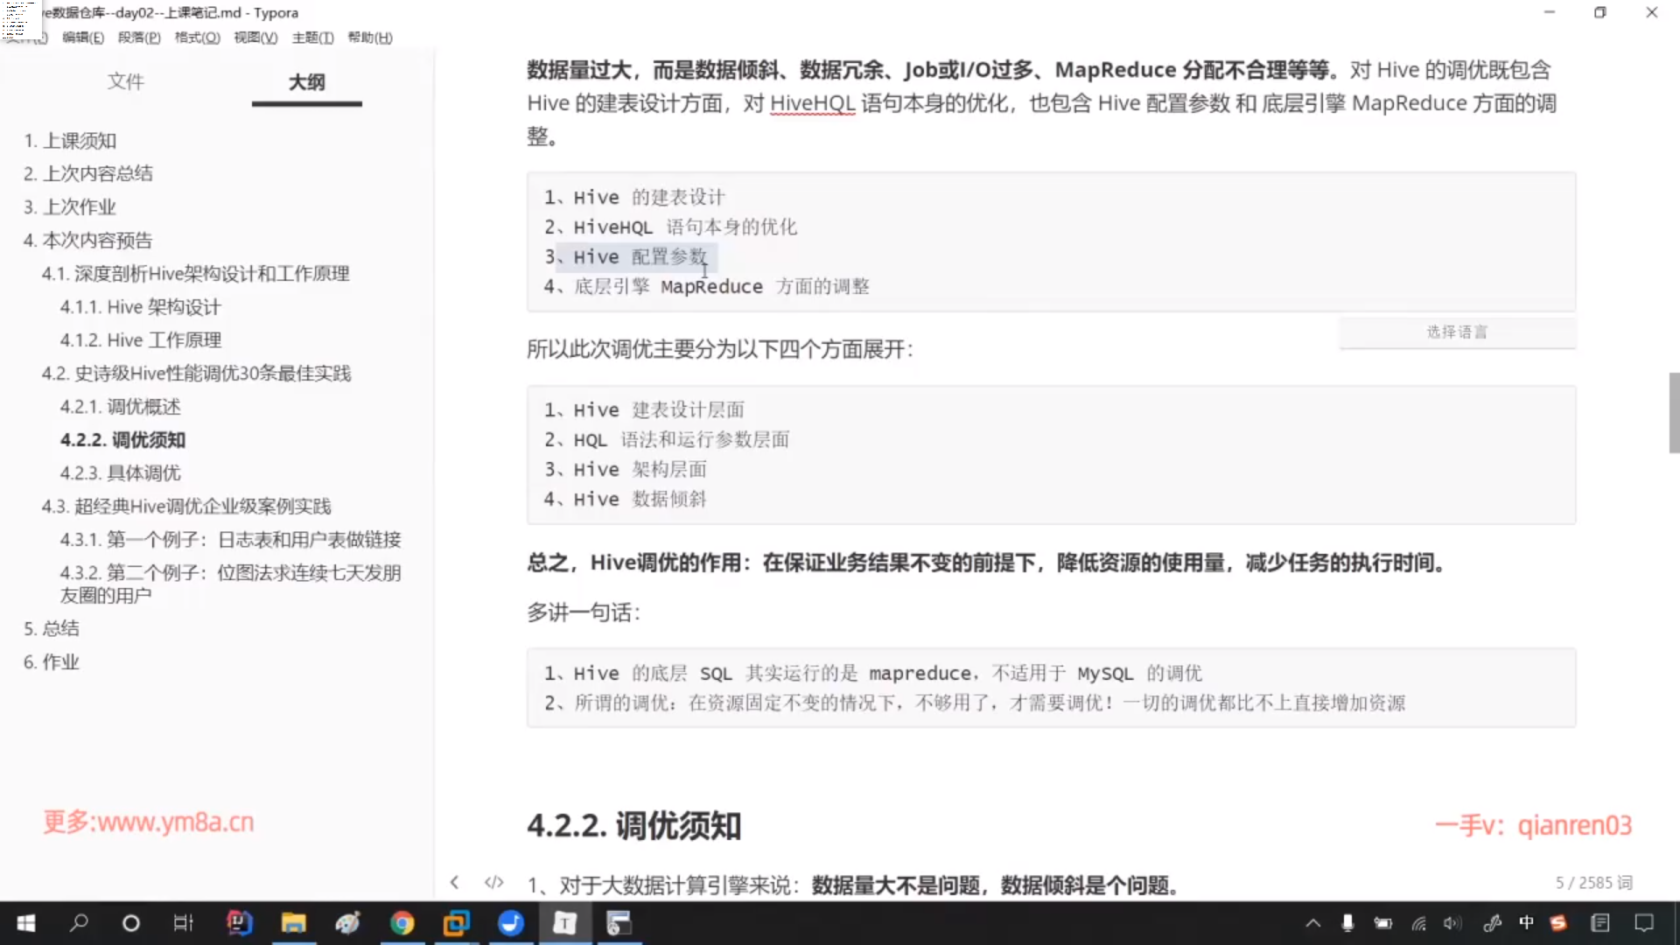
Task: Click Typora taskbar icon
Action: pos(564,923)
